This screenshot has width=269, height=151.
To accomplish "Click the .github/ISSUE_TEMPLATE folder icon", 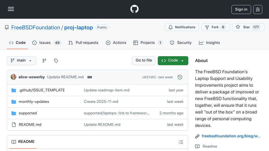I will tap(14, 90).
